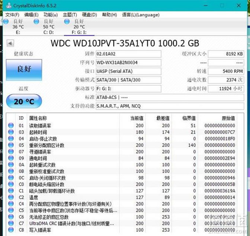The height and width of the screenshot is (236, 250).
Task: Open the 文件(F) menu
Action: click(12, 15)
